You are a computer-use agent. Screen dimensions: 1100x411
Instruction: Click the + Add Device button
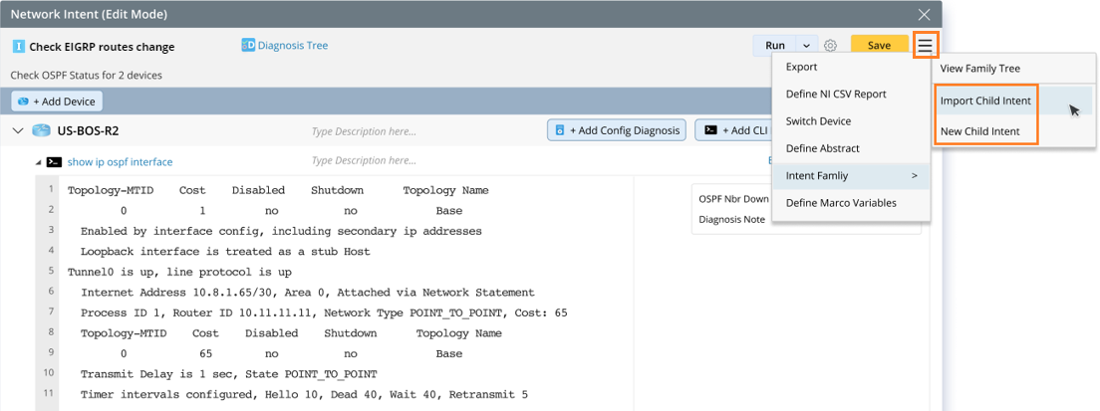point(57,102)
